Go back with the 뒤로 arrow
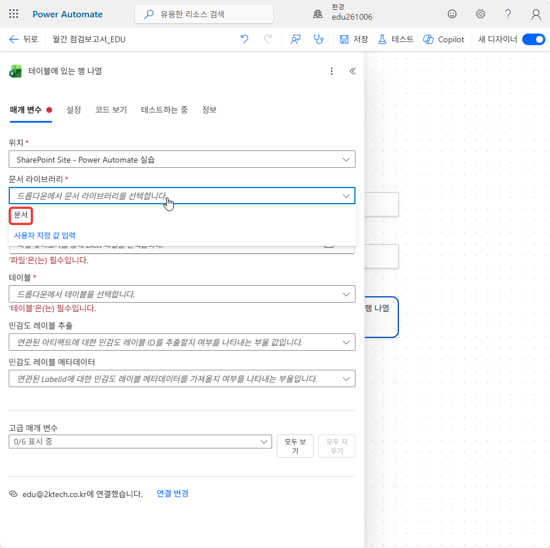The image size is (550, 548). point(23,39)
